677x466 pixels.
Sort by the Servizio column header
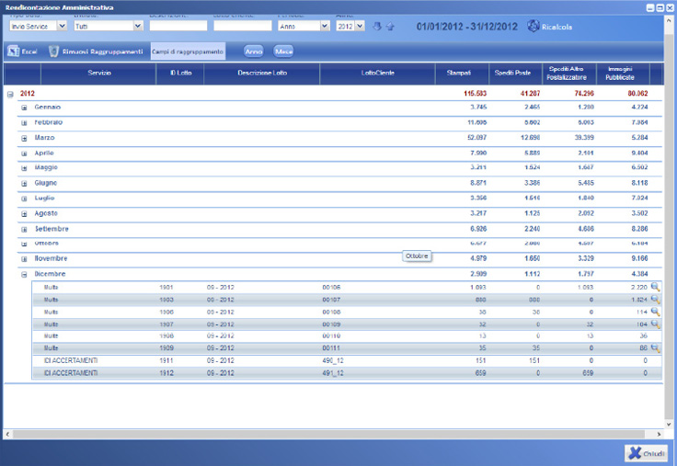coord(98,73)
